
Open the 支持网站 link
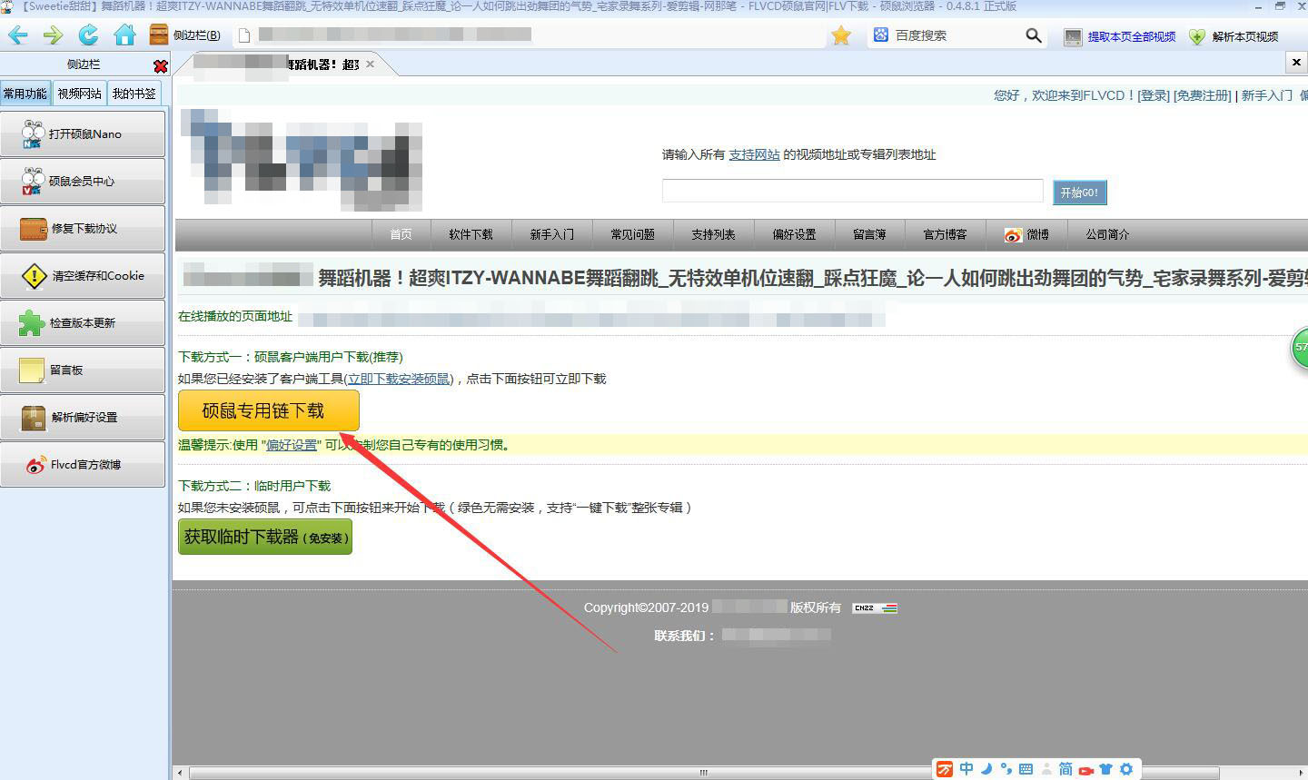point(754,154)
